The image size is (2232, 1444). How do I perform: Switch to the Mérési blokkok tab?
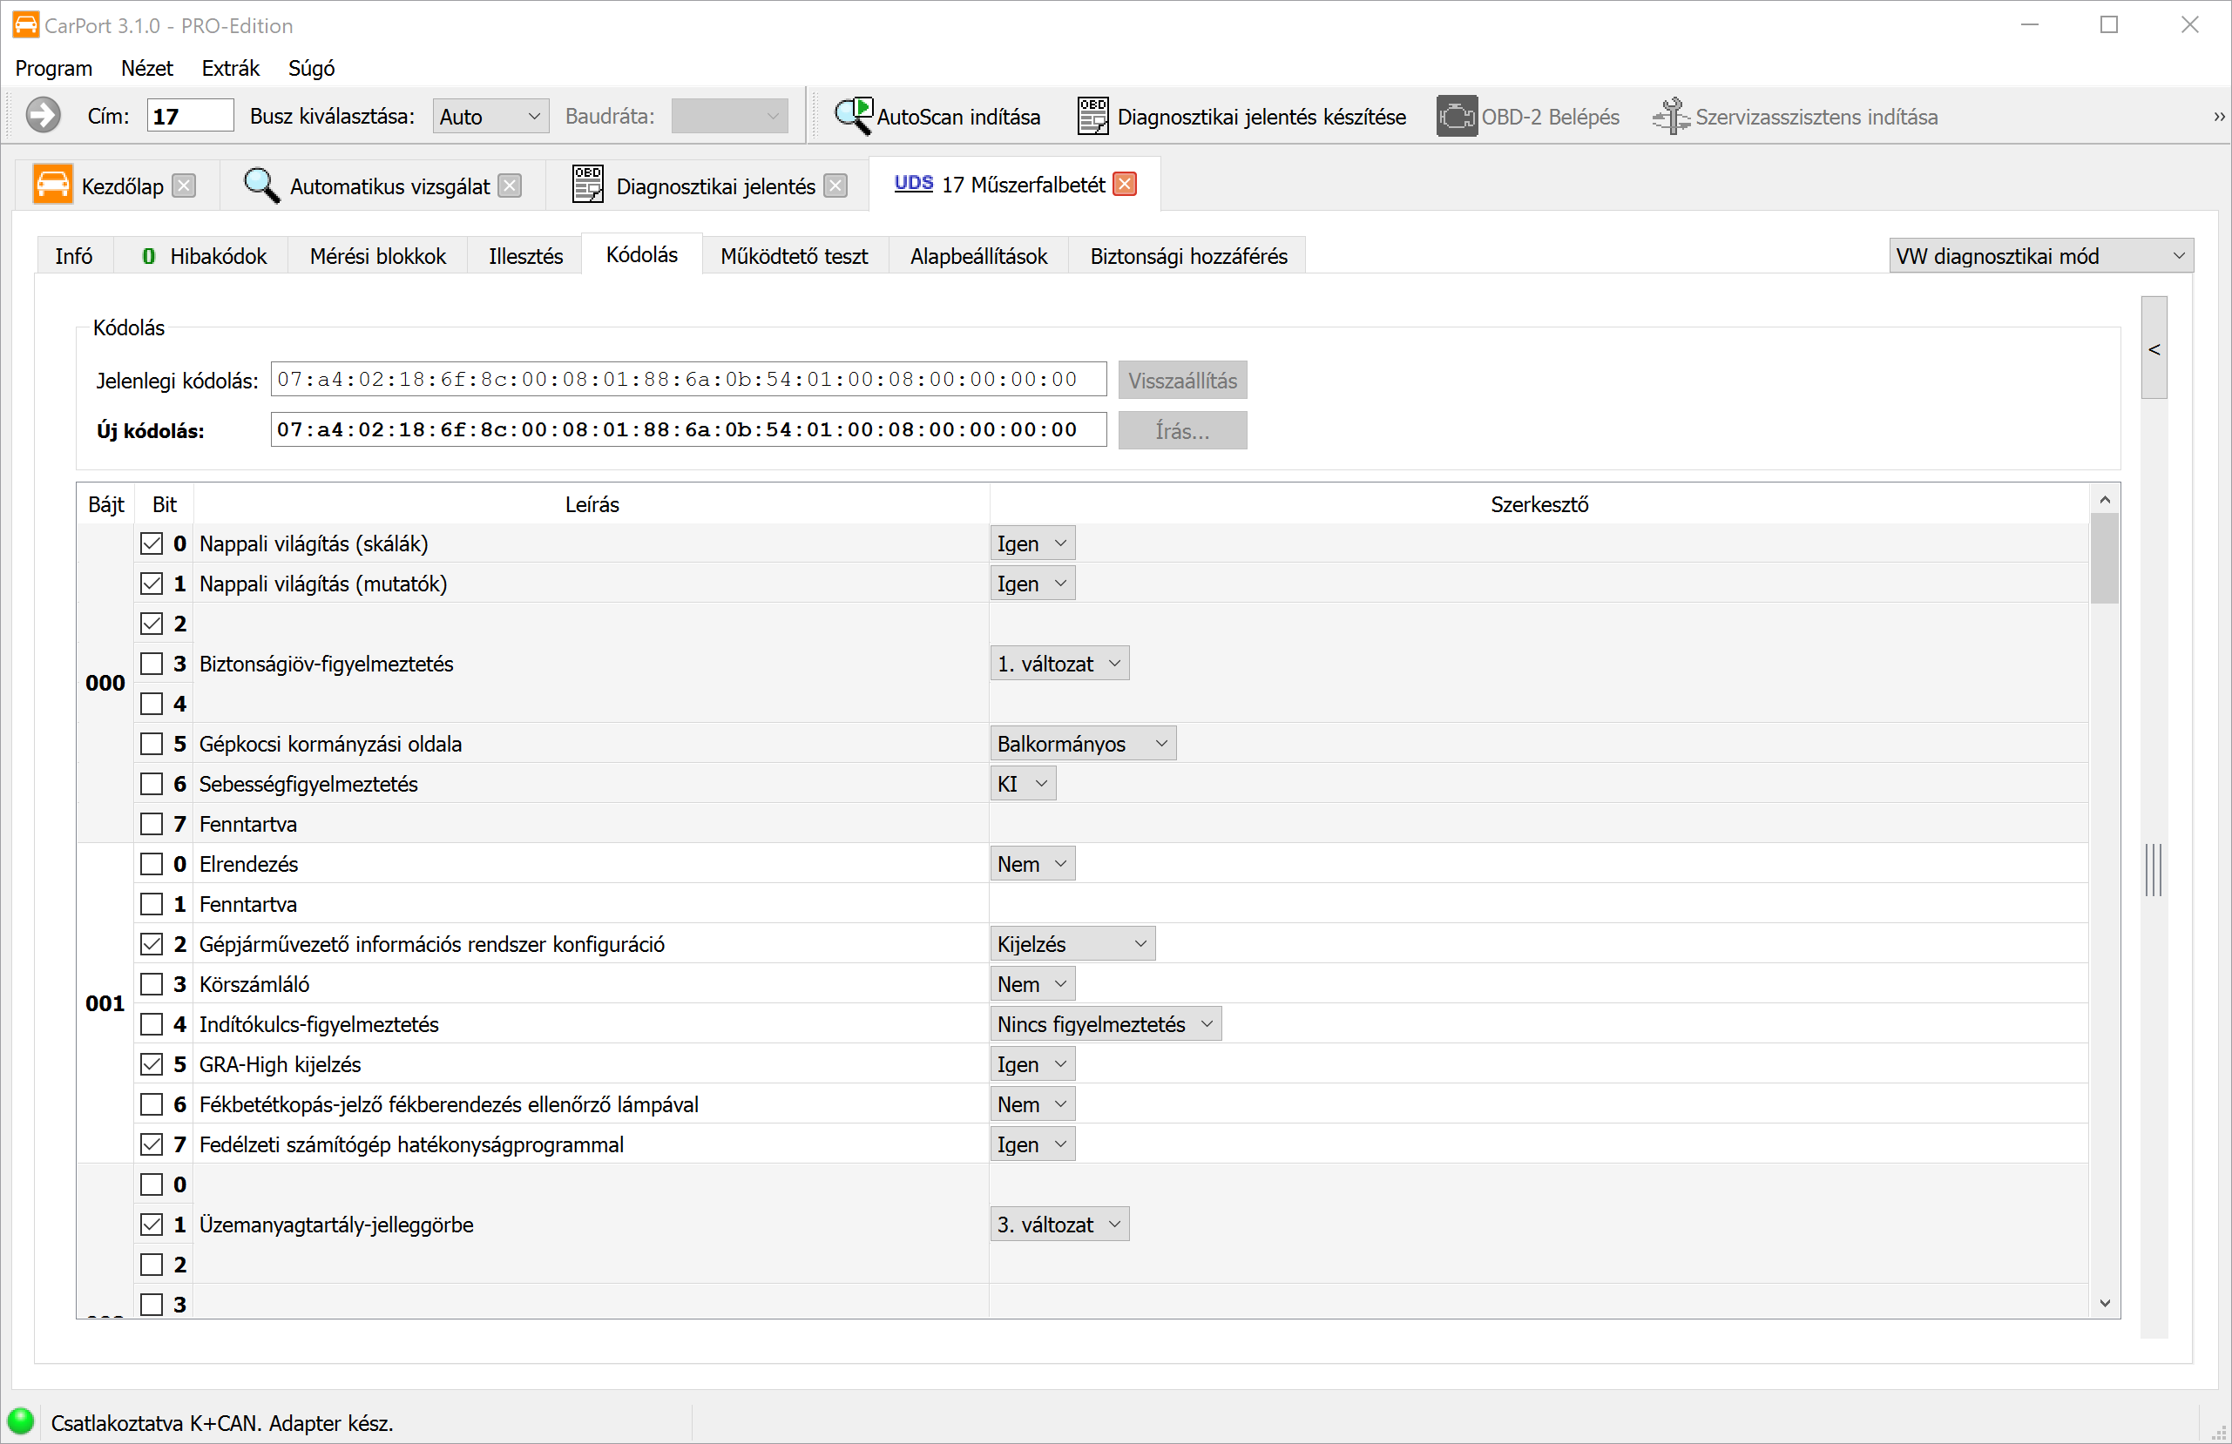[378, 256]
